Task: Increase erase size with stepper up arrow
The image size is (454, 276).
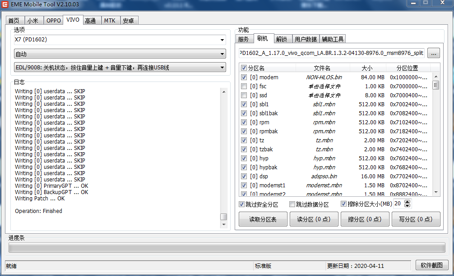Action: point(408,202)
